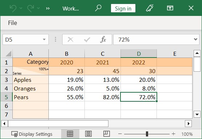Select the Category cell
The image size is (202, 139).
click(x=31, y=62)
